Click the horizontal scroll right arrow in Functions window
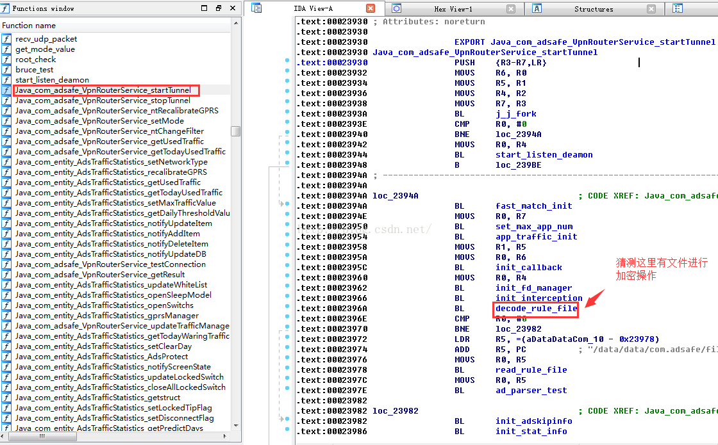Viewport: 718px width, 445px height. [225, 436]
